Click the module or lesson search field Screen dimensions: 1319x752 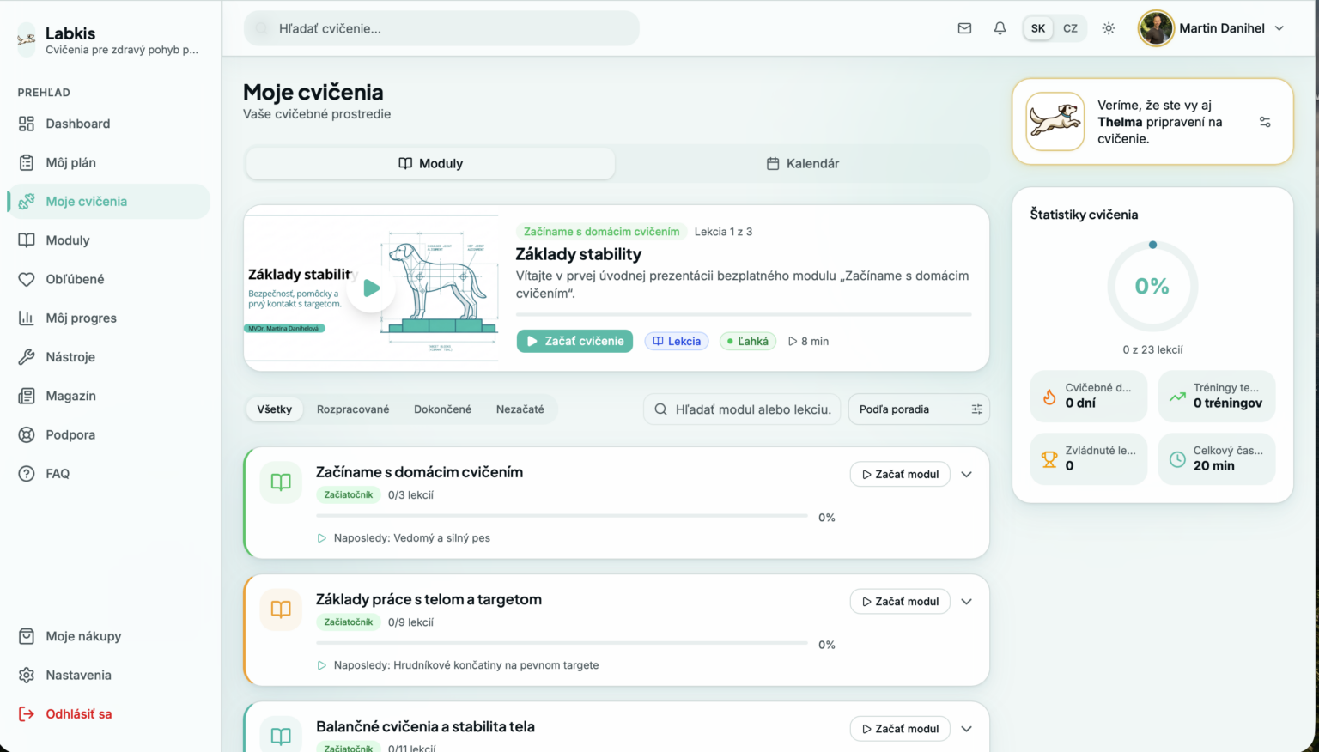[742, 409]
